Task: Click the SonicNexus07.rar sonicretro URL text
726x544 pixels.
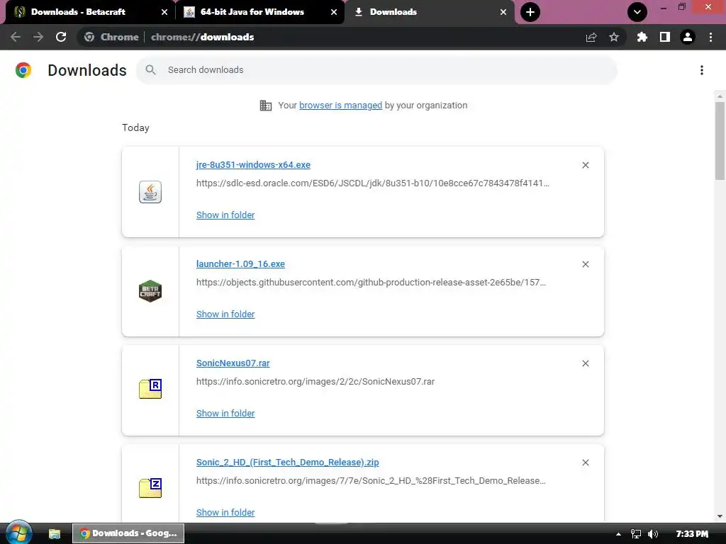Action: coord(315,382)
